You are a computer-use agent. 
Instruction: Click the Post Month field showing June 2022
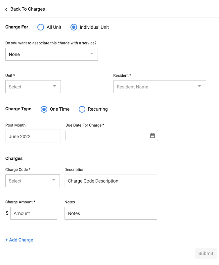point(33,136)
